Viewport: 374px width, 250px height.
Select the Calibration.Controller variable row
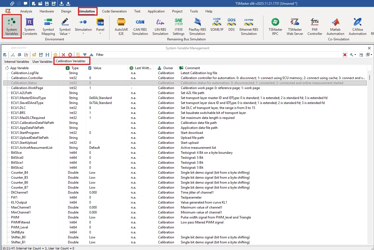pyautogui.click(x=185, y=78)
